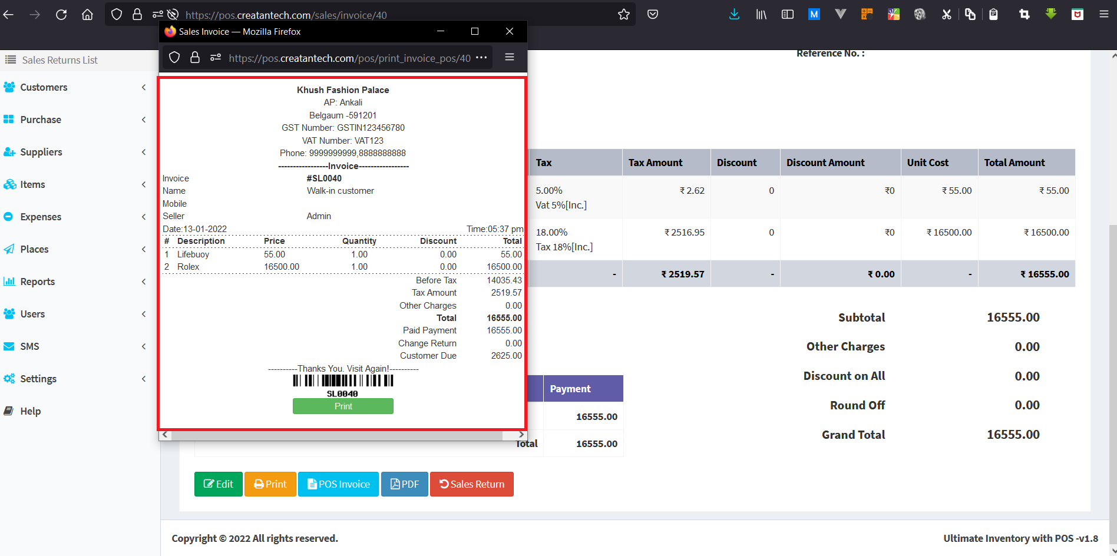Image resolution: width=1117 pixels, height=556 pixels.
Task: Open the Firefox downloads arrow
Action: (x=734, y=15)
